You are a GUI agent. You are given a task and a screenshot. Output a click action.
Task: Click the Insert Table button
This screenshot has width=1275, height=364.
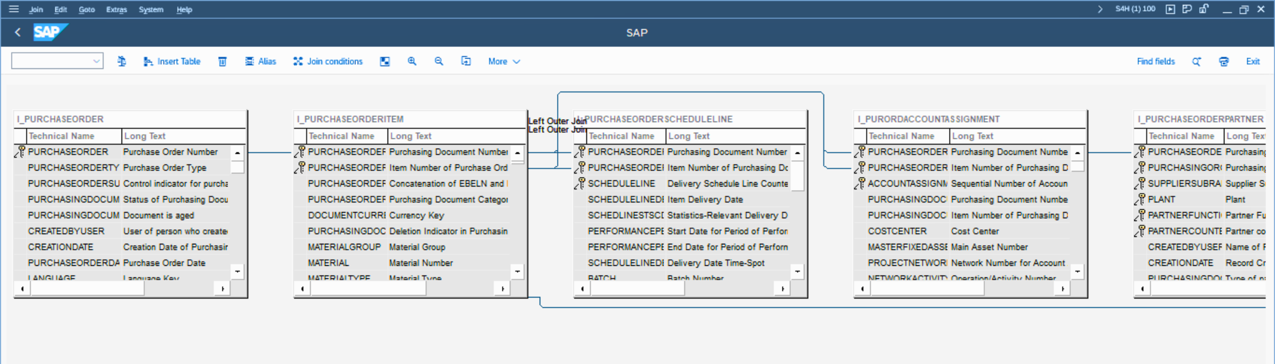(172, 61)
